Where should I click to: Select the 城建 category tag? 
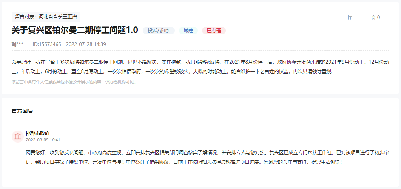tap(188, 31)
